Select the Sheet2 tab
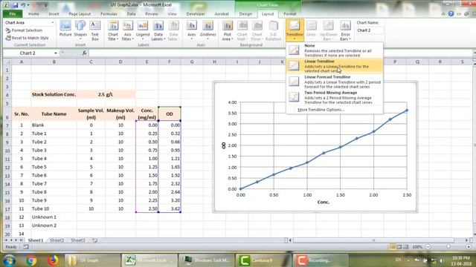 coord(57,240)
